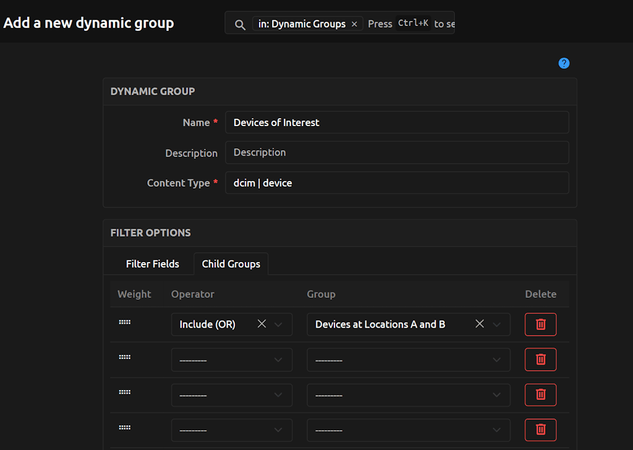Clear the Include (OR) operator selection
633x450 pixels.
261,324
